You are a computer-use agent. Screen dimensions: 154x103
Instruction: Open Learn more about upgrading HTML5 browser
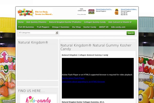coord(83,82)
